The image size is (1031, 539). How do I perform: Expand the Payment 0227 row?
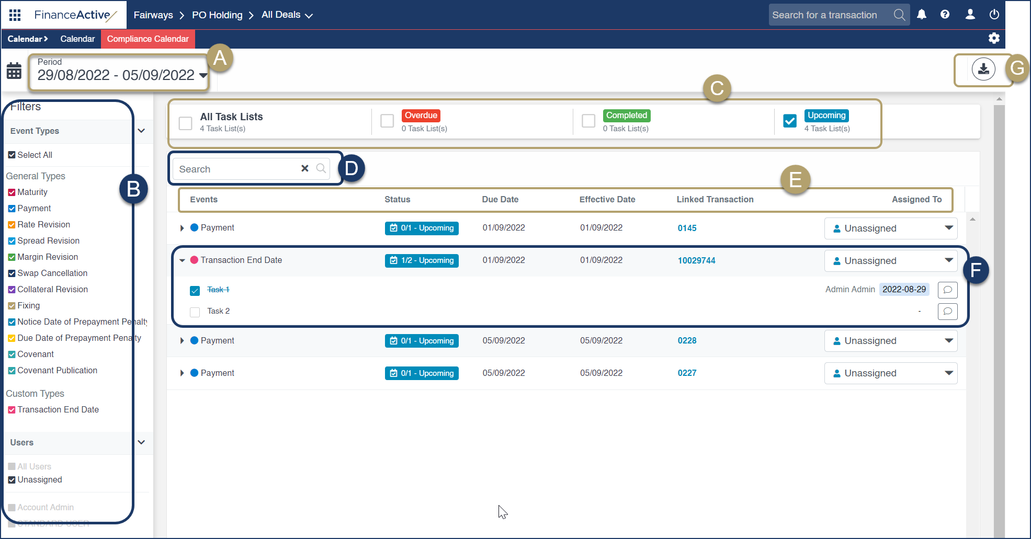click(182, 373)
